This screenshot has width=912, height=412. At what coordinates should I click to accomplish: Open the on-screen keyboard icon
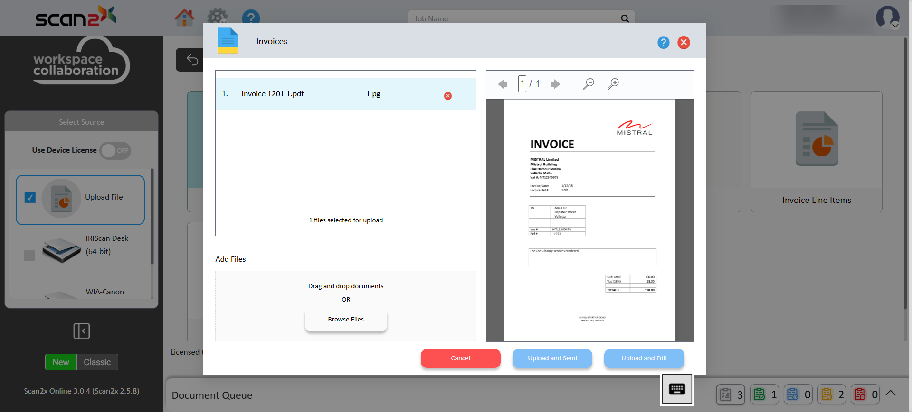[676, 390]
